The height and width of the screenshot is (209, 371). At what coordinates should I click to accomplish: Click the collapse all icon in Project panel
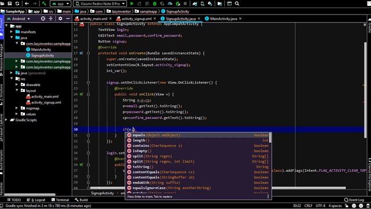[50, 19]
